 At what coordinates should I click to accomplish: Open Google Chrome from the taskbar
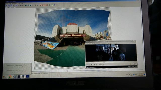point(10,77)
